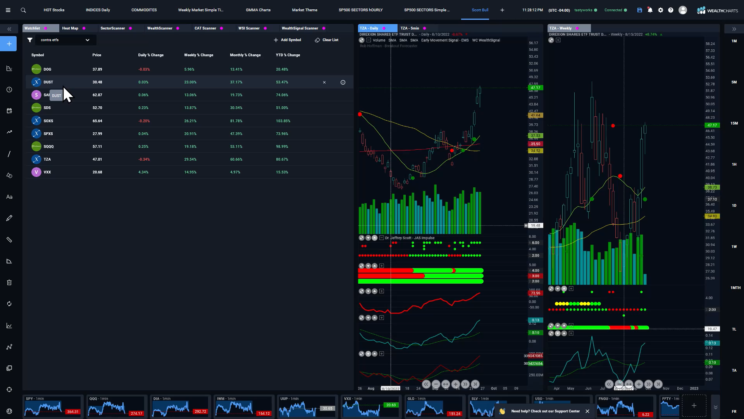The width and height of the screenshot is (744, 419).
Task: Open the GMMA Charts workspace tab
Action: pos(258,10)
